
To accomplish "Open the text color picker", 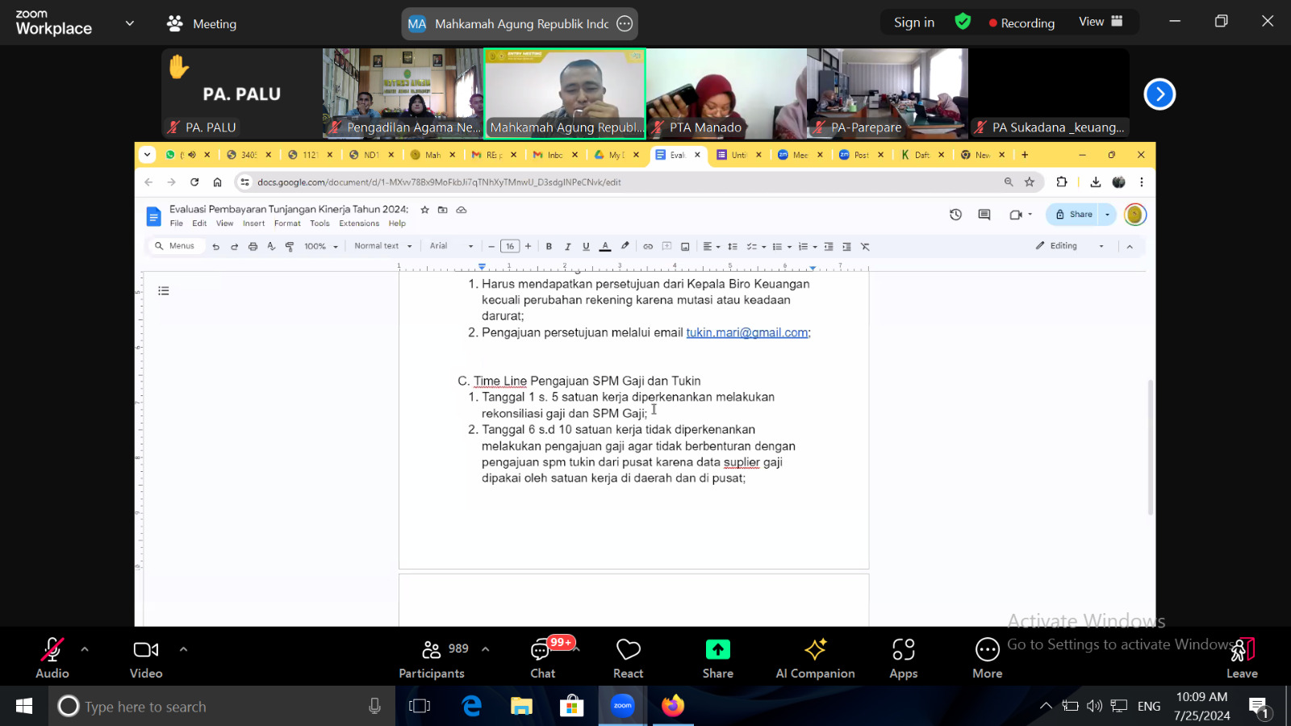I will (605, 247).
